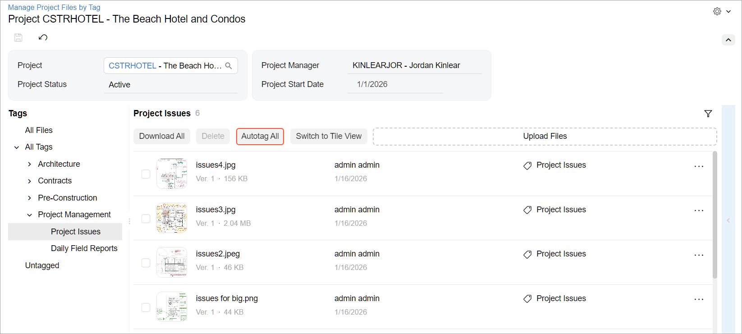The image size is (742, 334).
Task: Click the file list vertical scrollbar
Action: (x=715, y=215)
